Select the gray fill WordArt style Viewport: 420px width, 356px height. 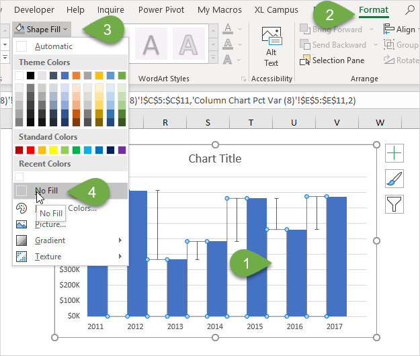[151, 44]
